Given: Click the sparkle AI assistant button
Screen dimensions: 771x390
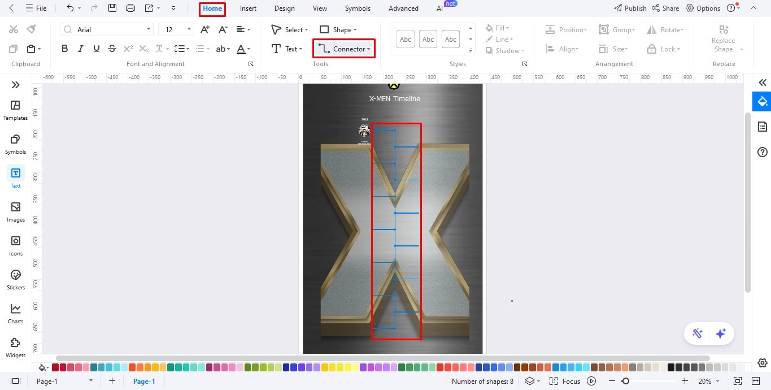Looking at the screenshot, I should (x=720, y=333).
